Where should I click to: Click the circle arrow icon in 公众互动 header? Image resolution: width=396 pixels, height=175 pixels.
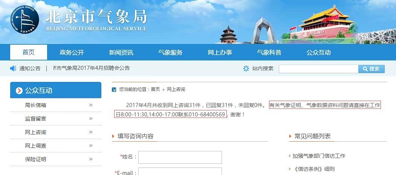tap(19, 91)
